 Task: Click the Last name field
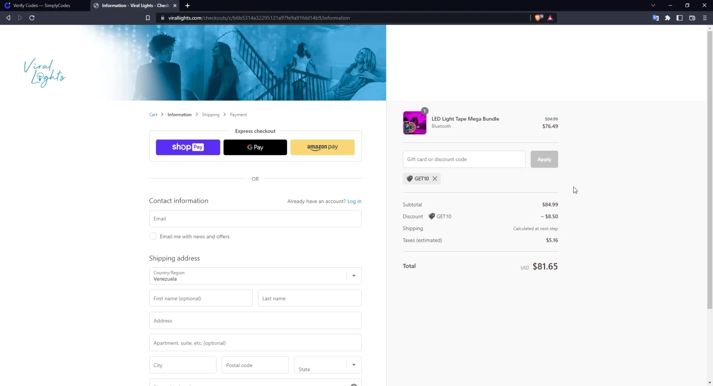310,299
